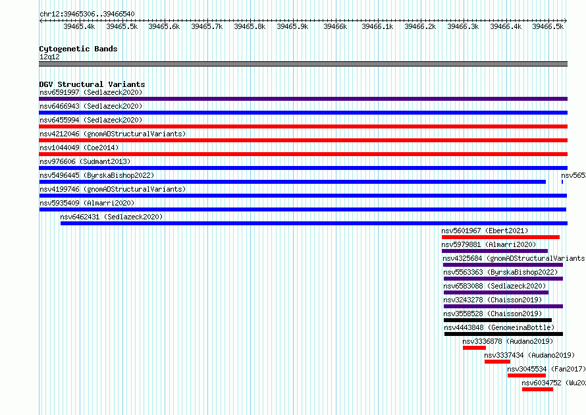Open the nsv1044049 (Coe2014) label
The height and width of the screenshot is (415, 586).
pyautogui.click(x=79, y=148)
